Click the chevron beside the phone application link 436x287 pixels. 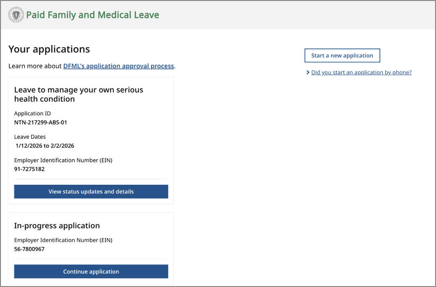pyautogui.click(x=308, y=72)
